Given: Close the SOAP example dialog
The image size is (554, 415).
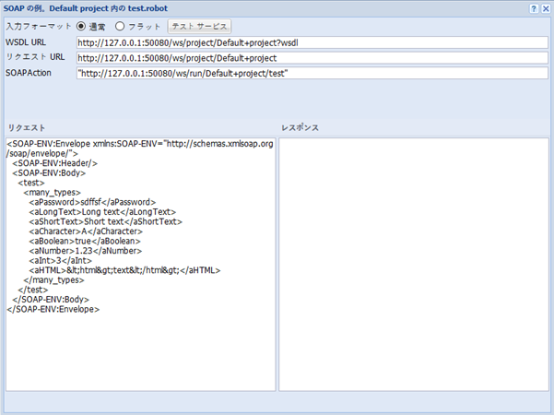Looking at the screenshot, I should 546,7.
